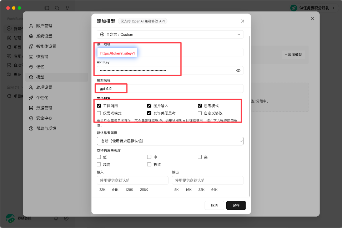Close the 添加模型 dialog
Image resolution: width=342 pixels, height=228 pixels.
(x=242, y=21)
